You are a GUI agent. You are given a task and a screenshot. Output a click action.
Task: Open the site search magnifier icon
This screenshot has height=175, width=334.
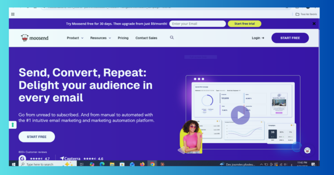pyautogui.click(x=172, y=38)
